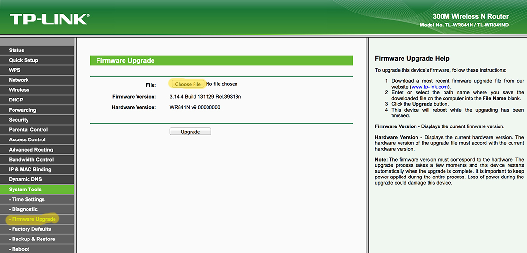The height and width of the screenshot is (253, 527).
Task: Open the www.tp-link.com website link
Action: point(429,86)
